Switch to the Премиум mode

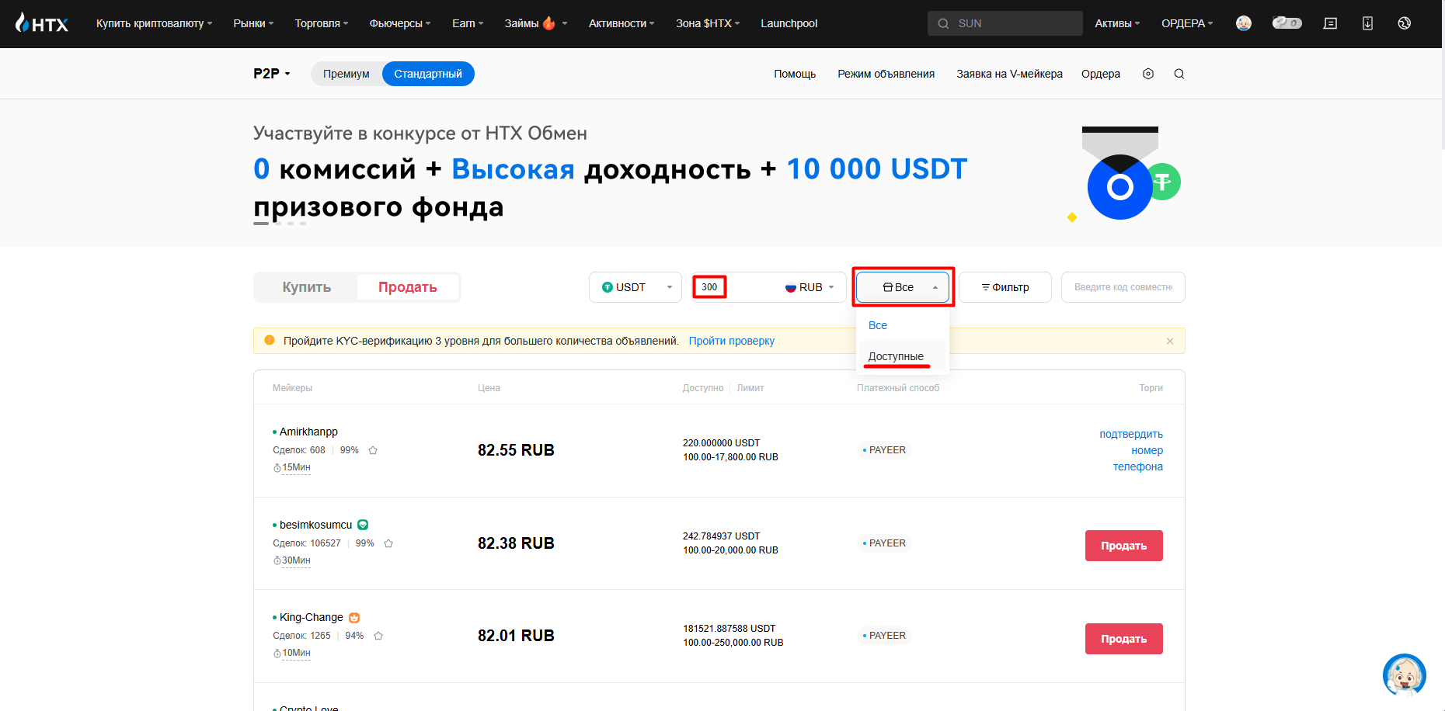tap(346, 74)
